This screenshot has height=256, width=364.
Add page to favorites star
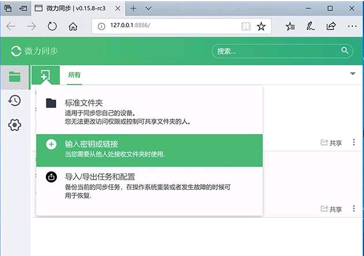coord(261,27)
